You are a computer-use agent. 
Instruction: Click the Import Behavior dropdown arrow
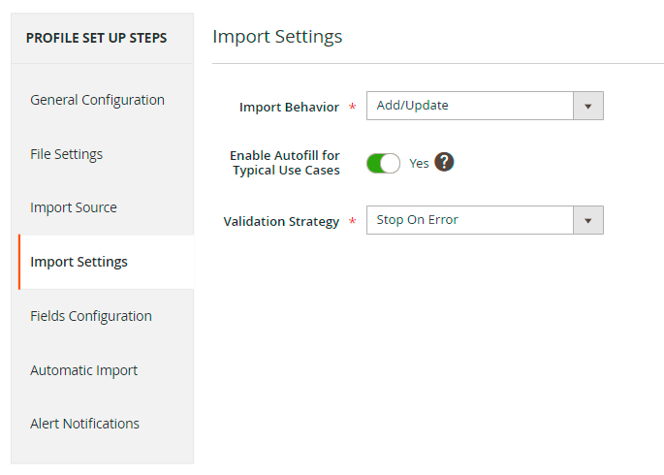(587, 106)
